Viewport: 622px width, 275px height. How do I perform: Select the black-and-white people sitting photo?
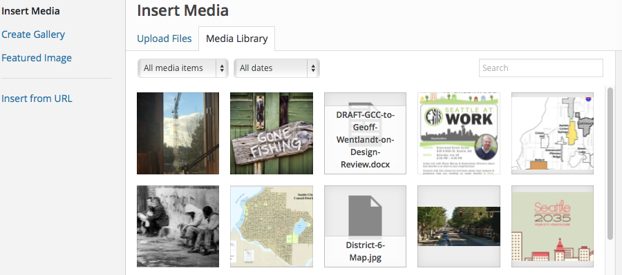[178, 226]
